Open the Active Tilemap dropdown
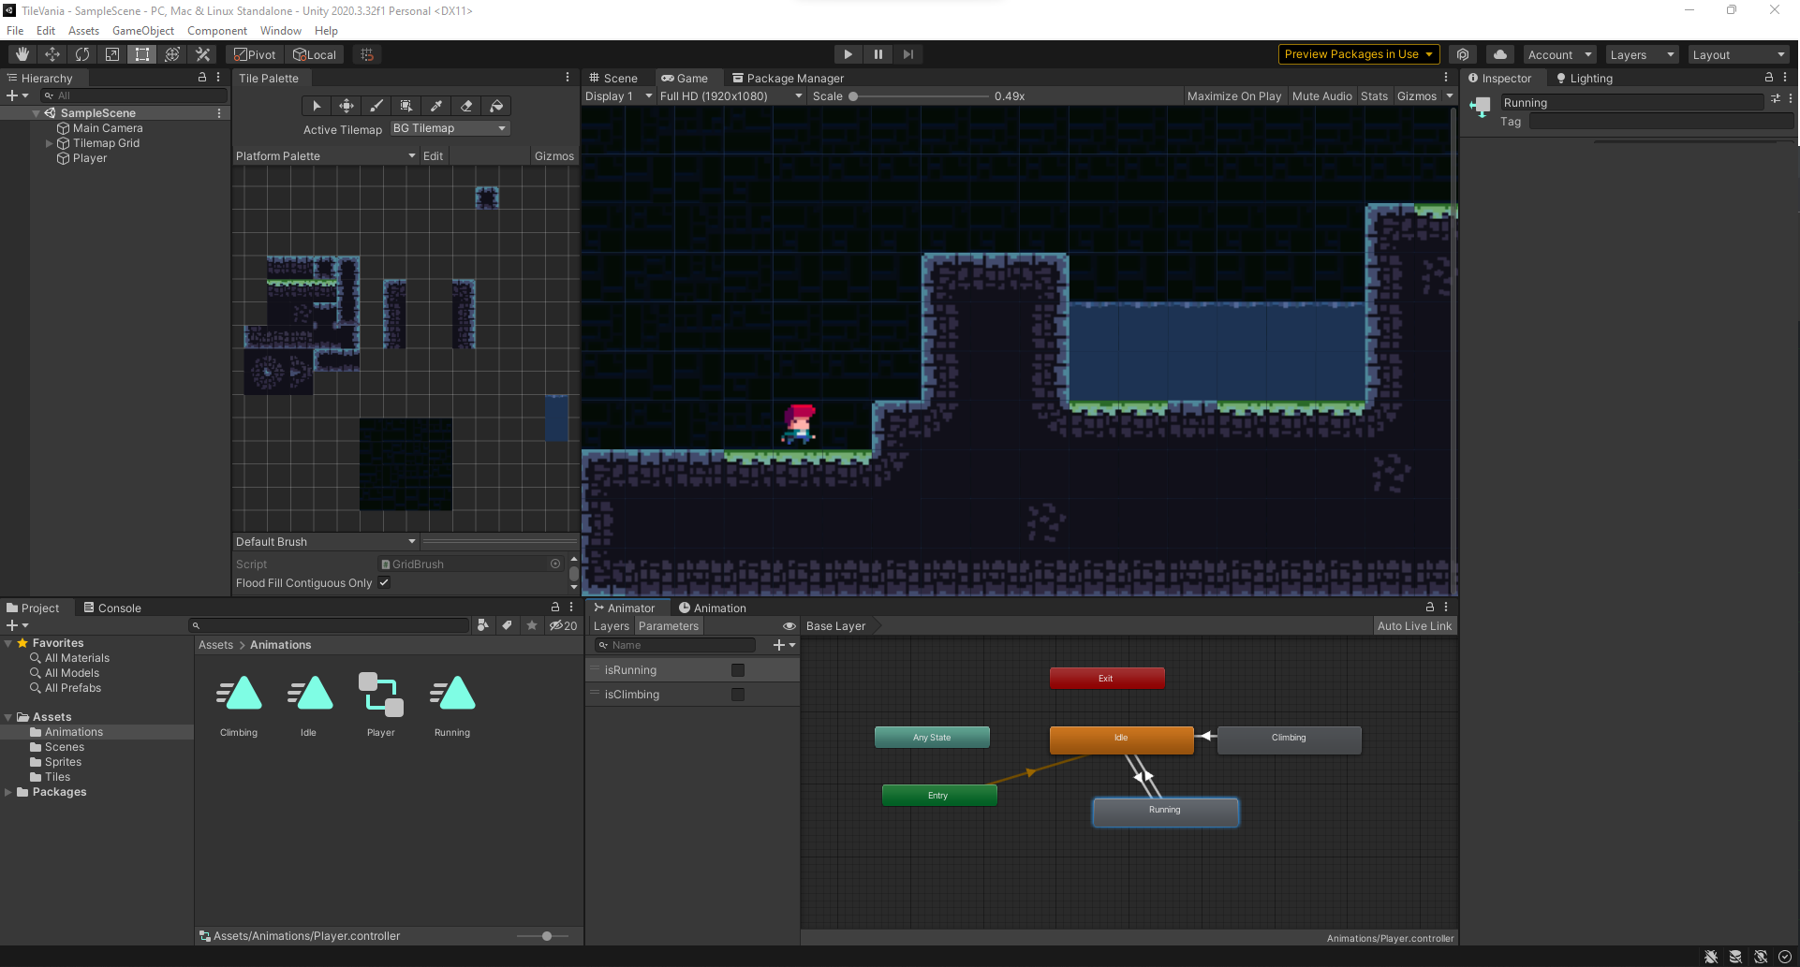The width and height of the screenshot is (1800, 967). tap(450, 128)
